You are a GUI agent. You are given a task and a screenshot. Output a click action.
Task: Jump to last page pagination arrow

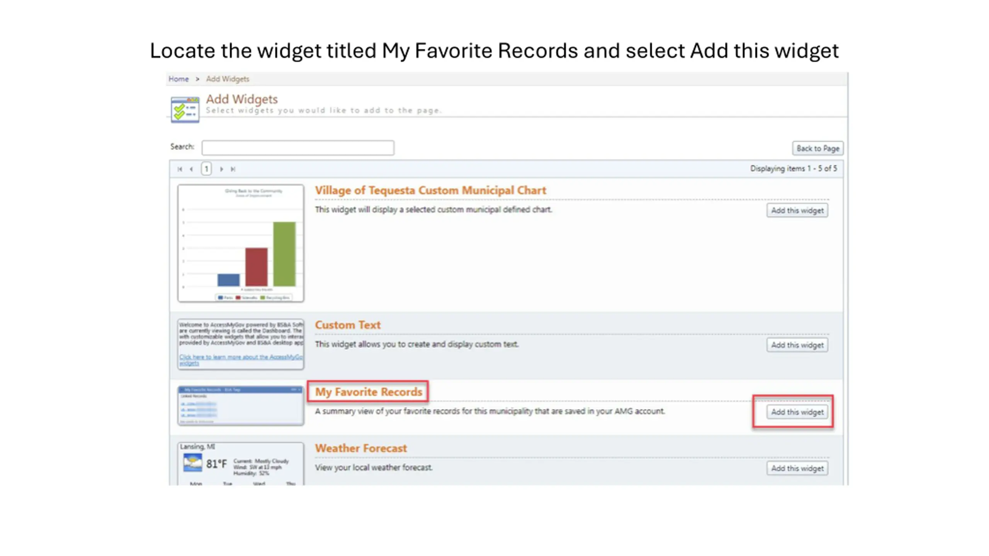click(x=233, y=169)
